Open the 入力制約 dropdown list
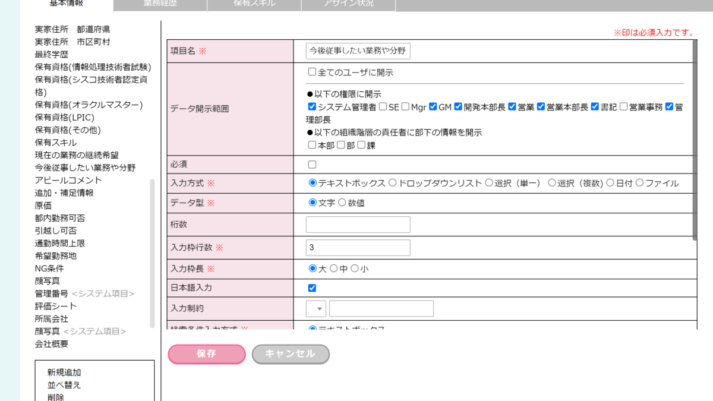 [x=316, y=308]
